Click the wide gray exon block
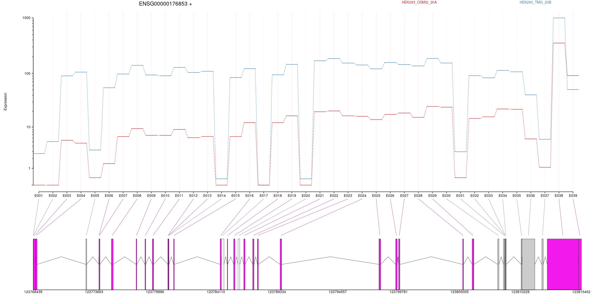609x304 pixels. pyautogui.click(x=528, y=264)
